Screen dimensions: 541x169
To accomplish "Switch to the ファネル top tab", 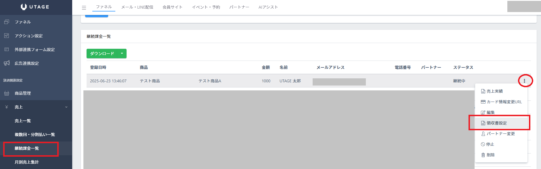I will tap(104, 7).
